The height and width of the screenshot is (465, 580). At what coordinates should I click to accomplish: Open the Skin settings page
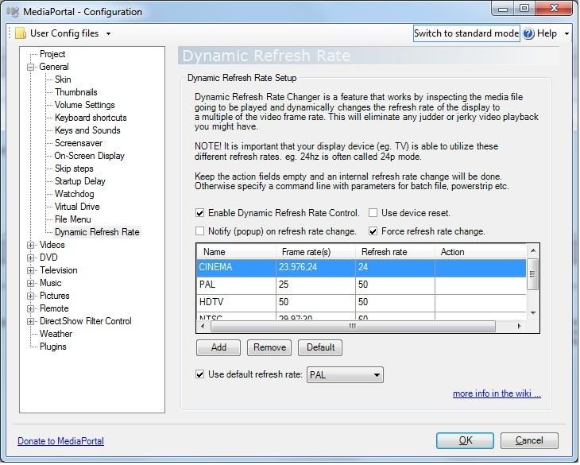click(63, 80)
